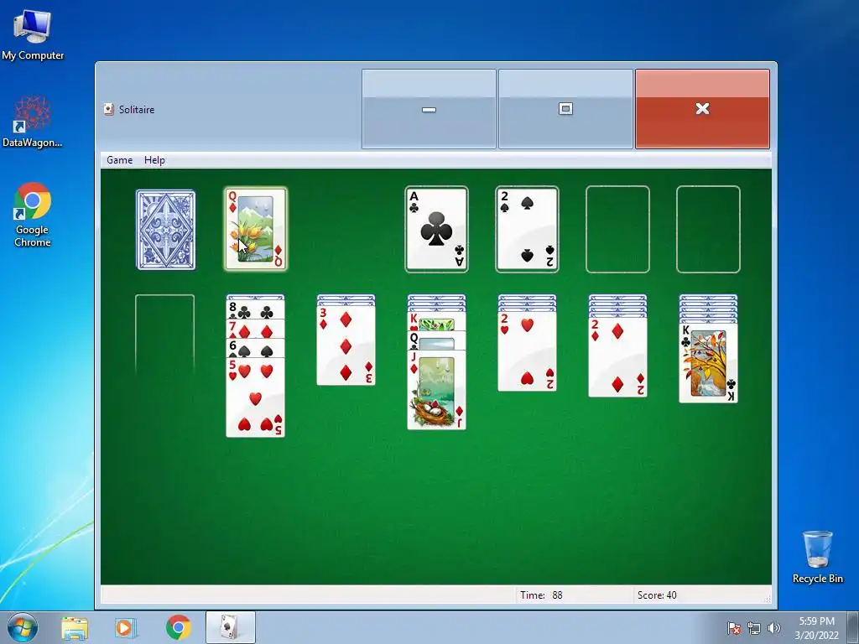This screenshot has height=644, width=859.
Task: Select the 7 of Diamonds card
Action: [255, 330]
